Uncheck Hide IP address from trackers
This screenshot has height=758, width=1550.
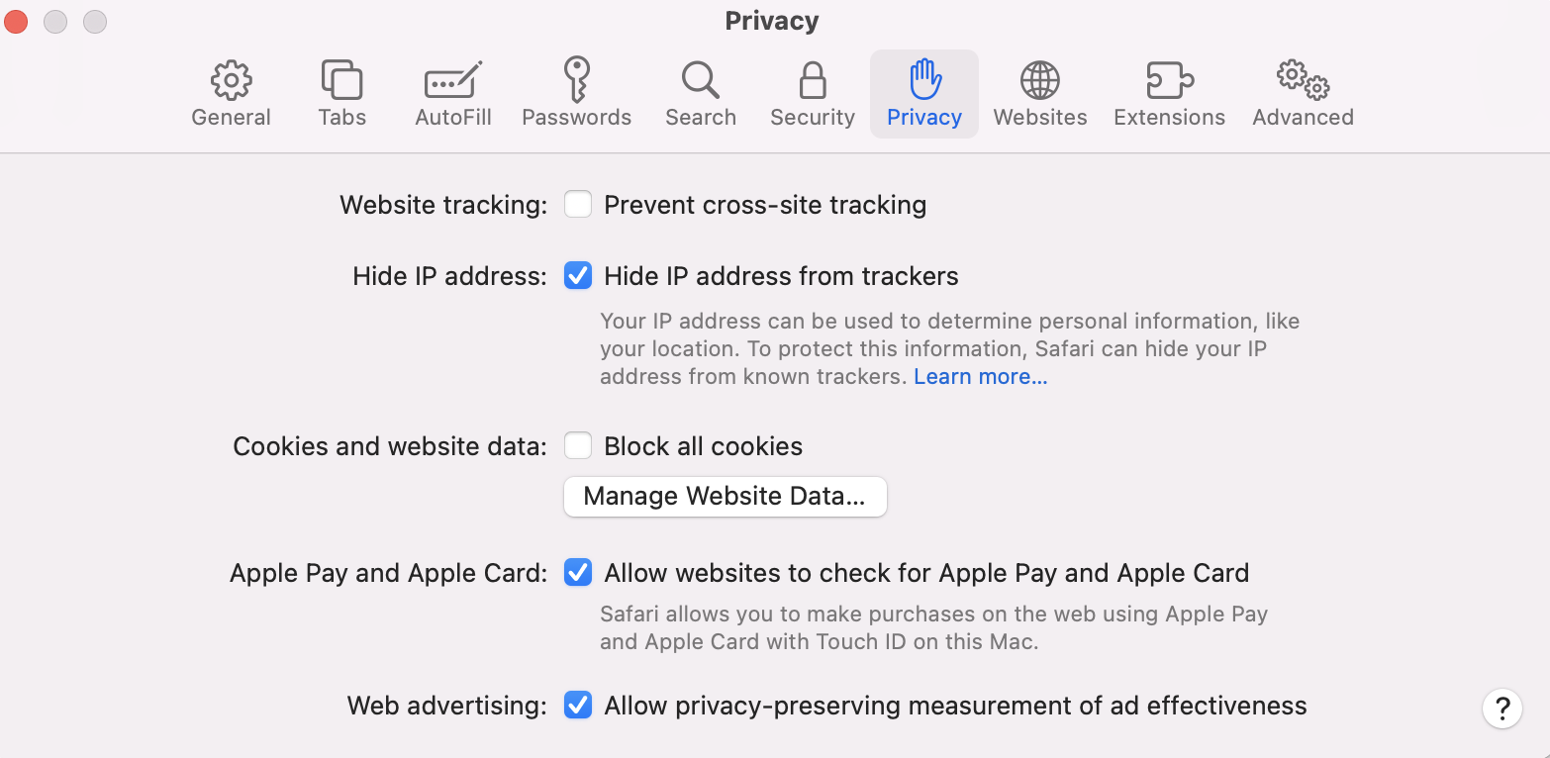point(578,276)
